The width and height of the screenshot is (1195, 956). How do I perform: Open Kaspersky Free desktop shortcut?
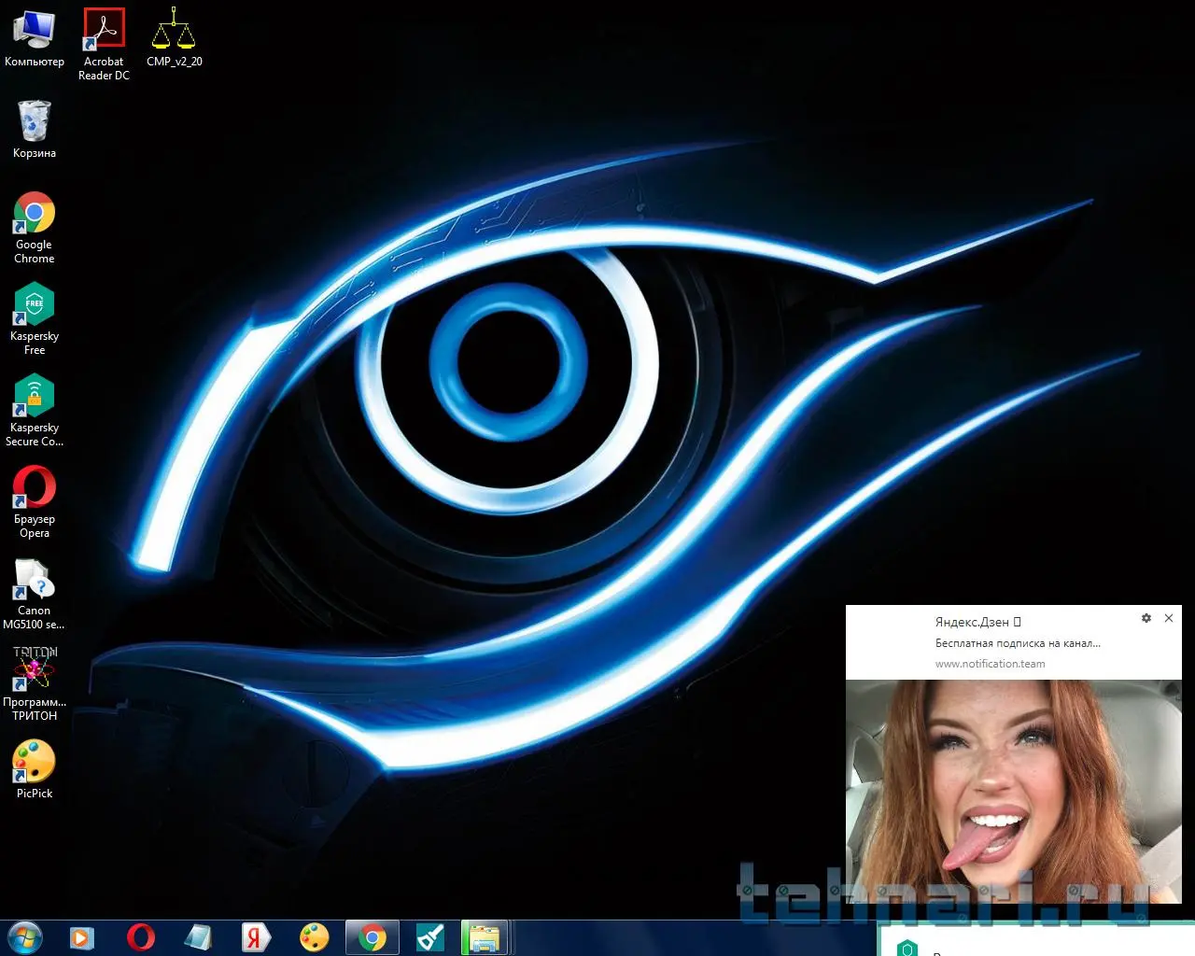(x=35, y=305)
